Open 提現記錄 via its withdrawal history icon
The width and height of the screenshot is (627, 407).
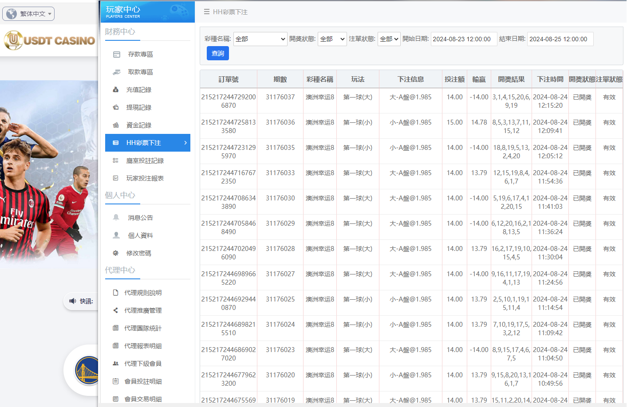pos(116,107)
